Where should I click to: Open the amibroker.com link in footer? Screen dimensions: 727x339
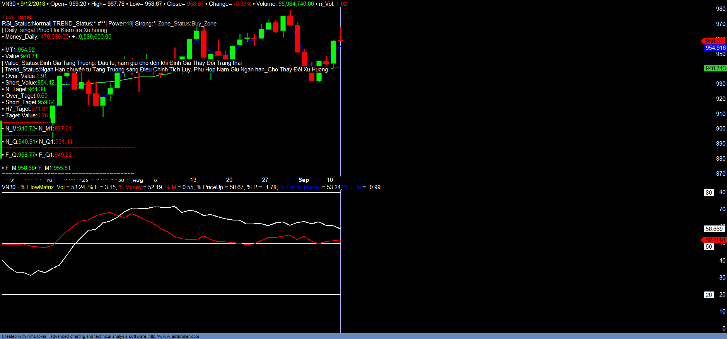click(174, 336)
